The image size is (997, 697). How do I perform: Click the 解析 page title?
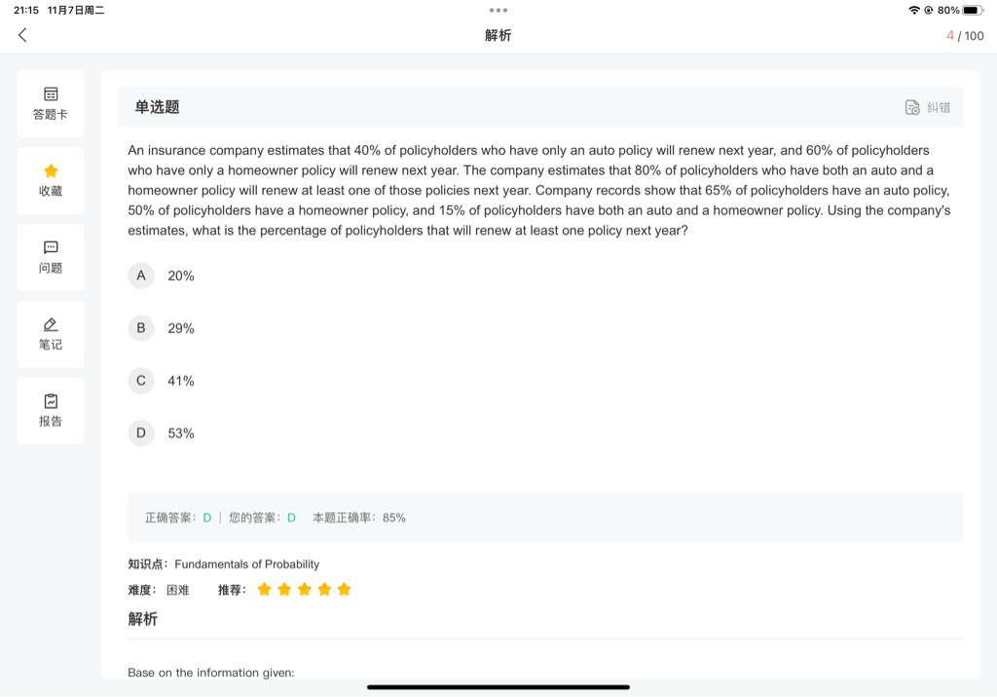[498, 35]
